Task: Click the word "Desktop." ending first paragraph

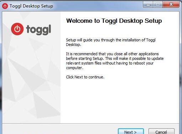Action: [x=74, y=45]
